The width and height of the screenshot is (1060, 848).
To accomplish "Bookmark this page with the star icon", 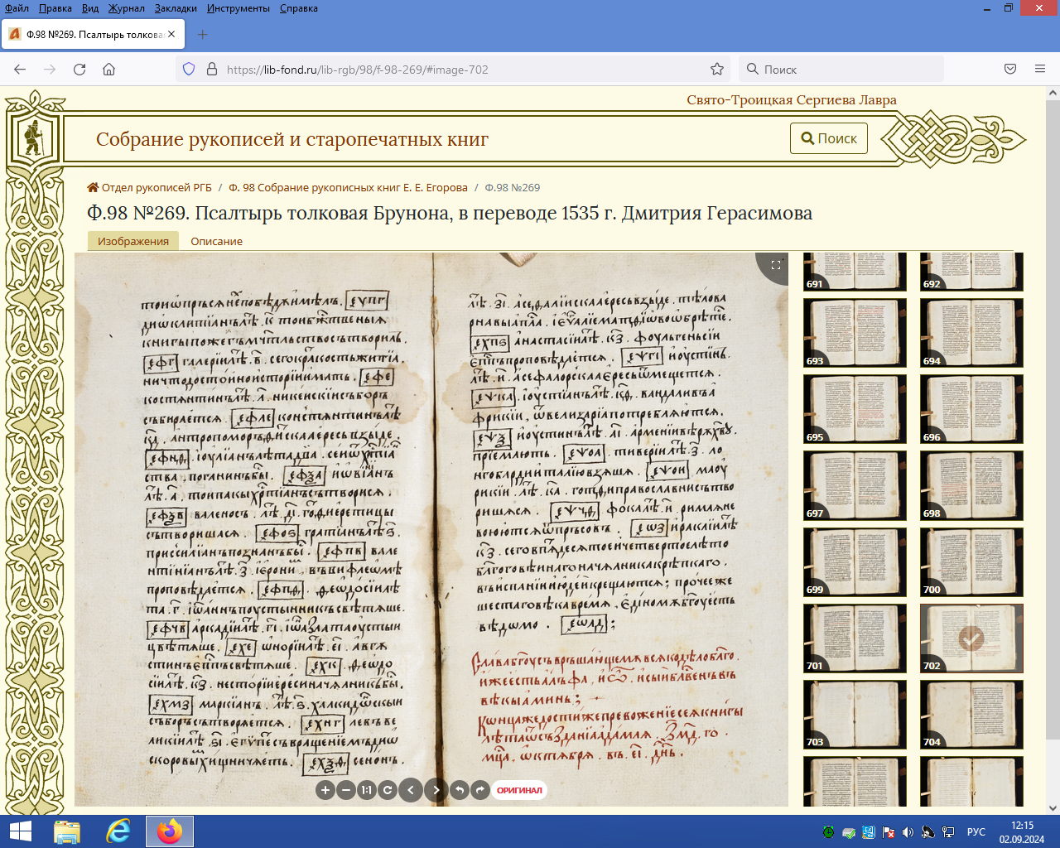I will point(717,70).
